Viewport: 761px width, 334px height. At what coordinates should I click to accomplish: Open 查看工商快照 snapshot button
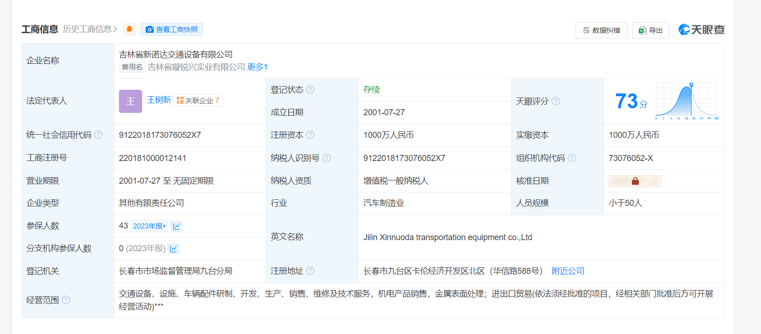[172, 29]
